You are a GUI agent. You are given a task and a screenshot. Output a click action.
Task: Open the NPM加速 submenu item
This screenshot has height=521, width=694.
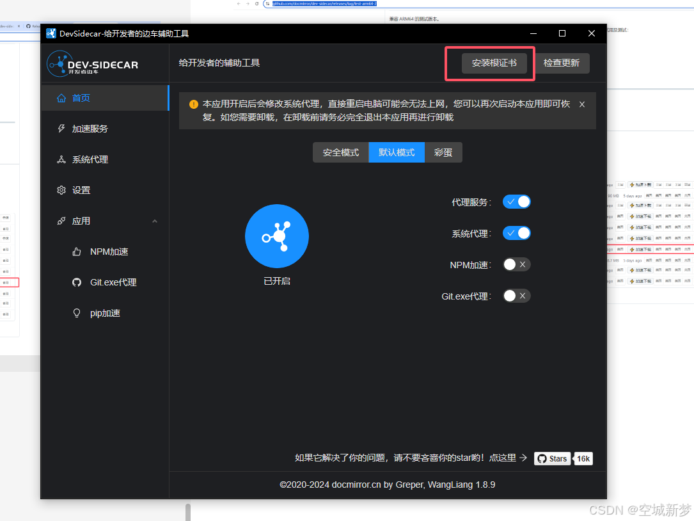[105, 252]
